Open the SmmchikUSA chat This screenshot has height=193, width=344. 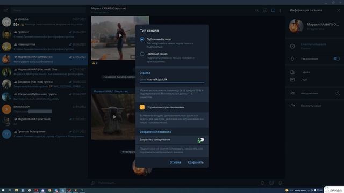tap(44, 109)
